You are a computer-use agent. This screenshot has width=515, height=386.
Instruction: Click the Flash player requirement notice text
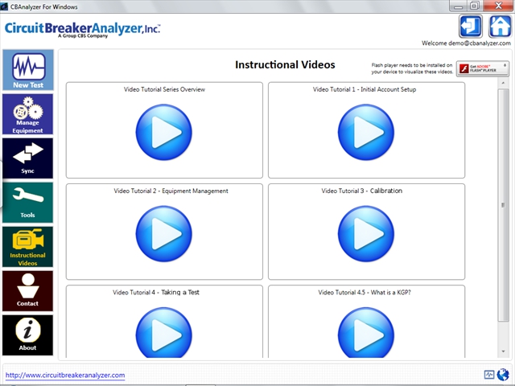pyautogui.click(x=412, y=68)
